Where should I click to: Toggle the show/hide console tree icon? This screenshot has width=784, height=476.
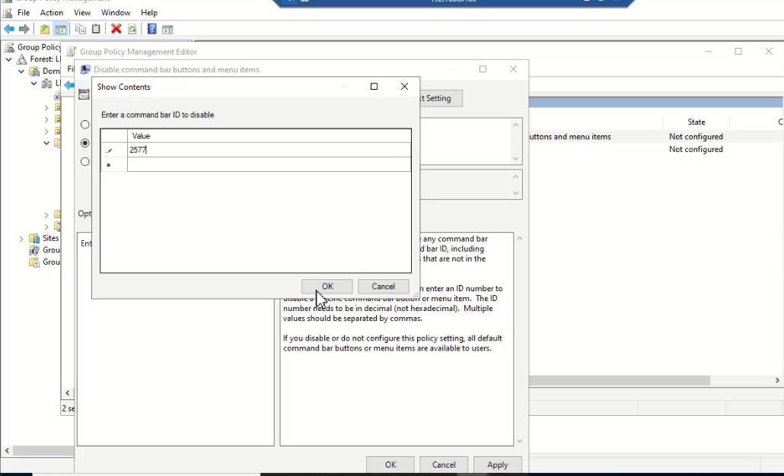(59, 29)
